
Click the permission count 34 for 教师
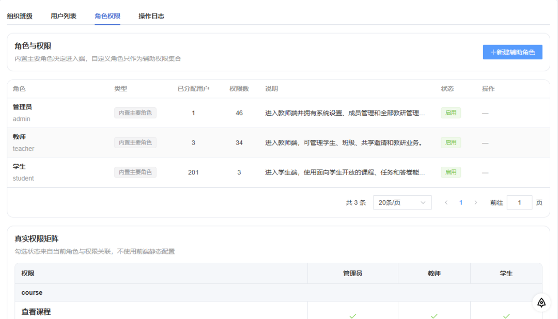[x=239, y=143]
